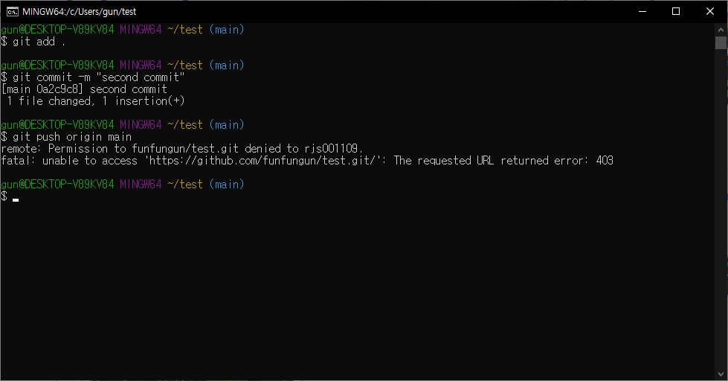The image size is (728, 381).
Task: Click the scrollbar up arrow
Action: [721, 29]
